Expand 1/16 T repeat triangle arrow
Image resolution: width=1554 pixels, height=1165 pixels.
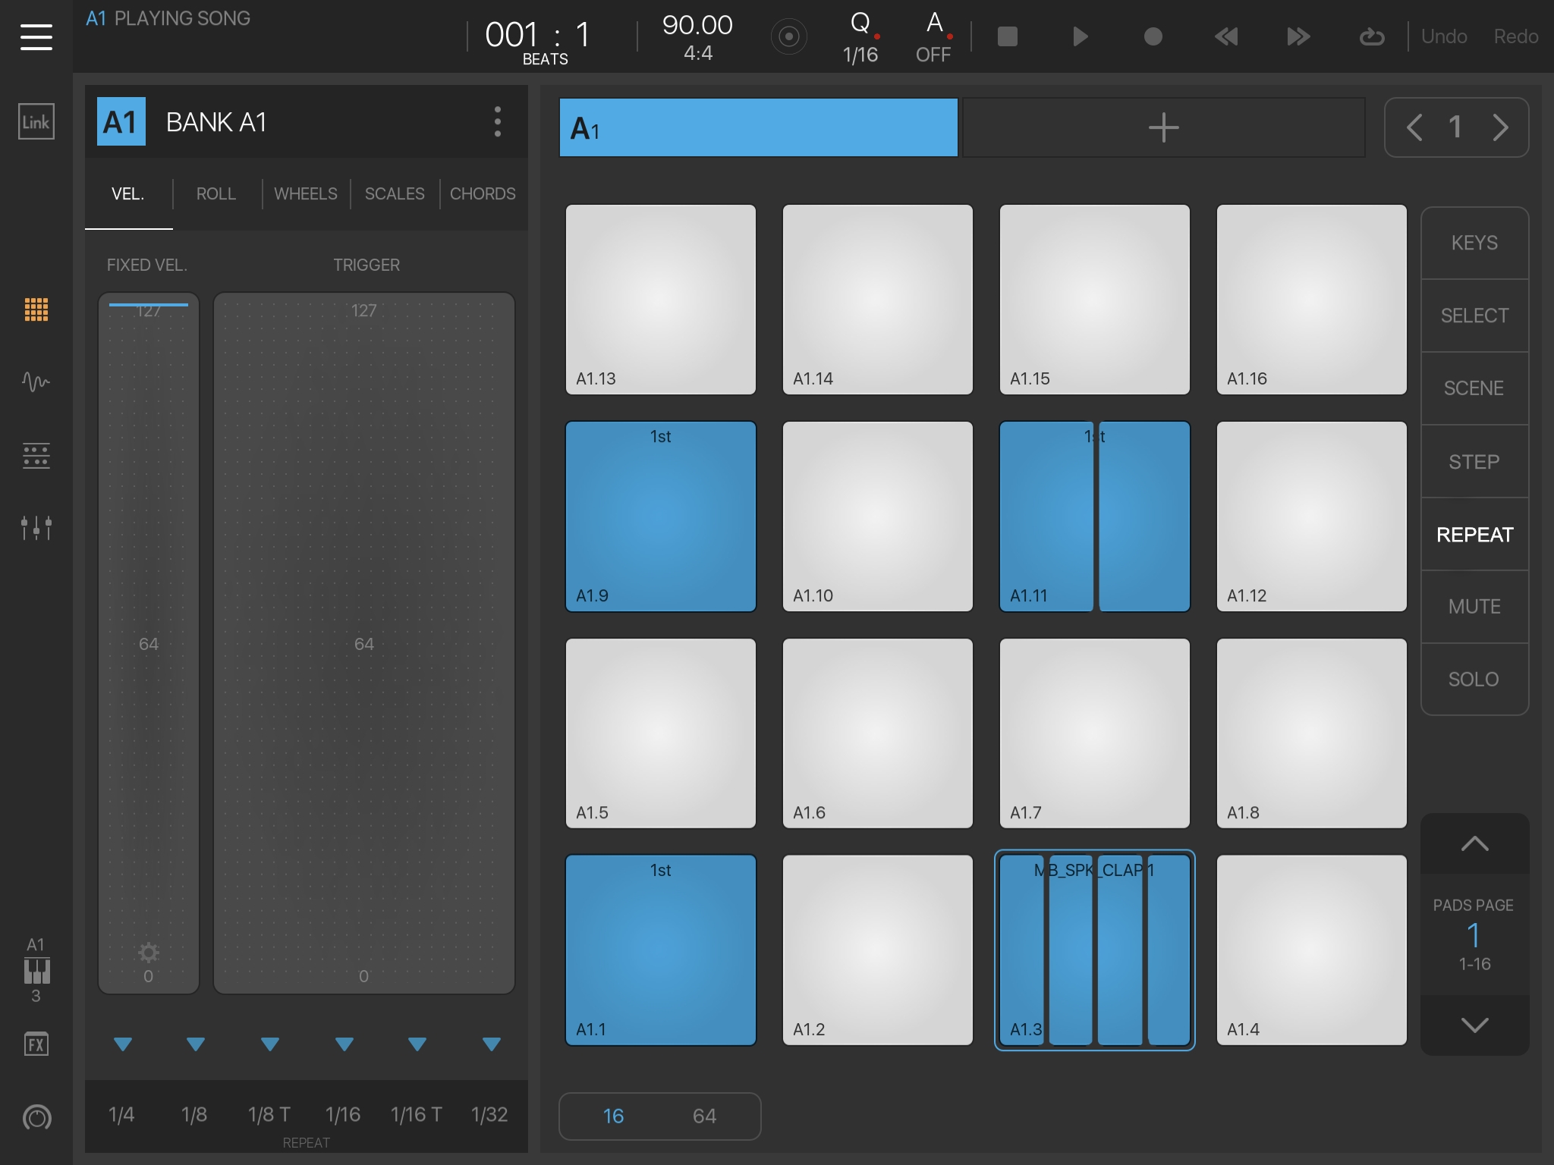point(417,1044)
